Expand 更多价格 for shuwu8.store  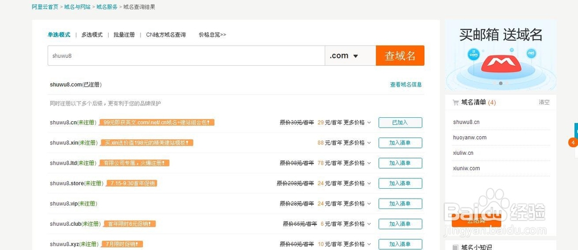point(357,184)
